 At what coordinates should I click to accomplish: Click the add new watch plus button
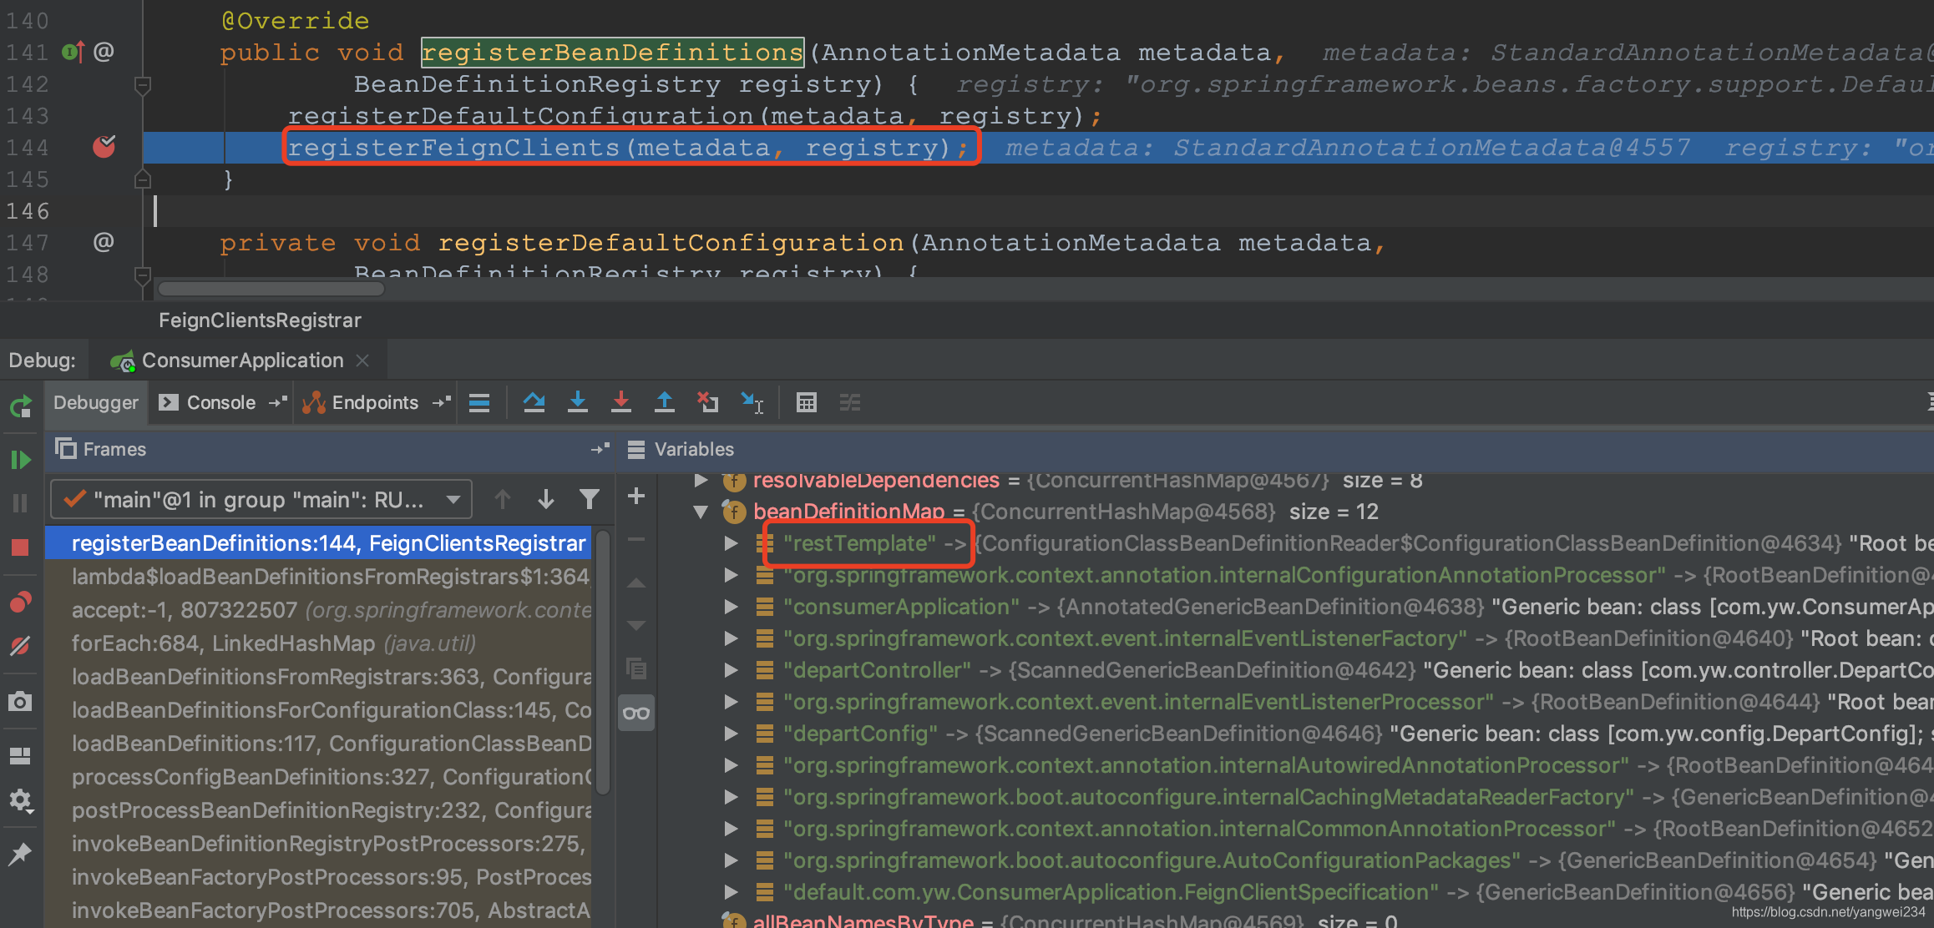(x=636, y=497)
